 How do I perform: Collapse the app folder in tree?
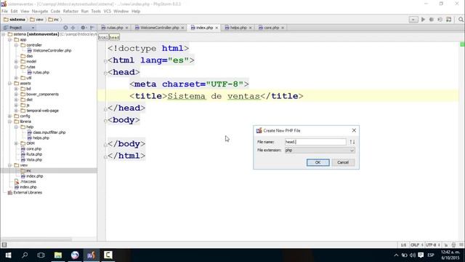pyautogui.click(x=9, y=39)
